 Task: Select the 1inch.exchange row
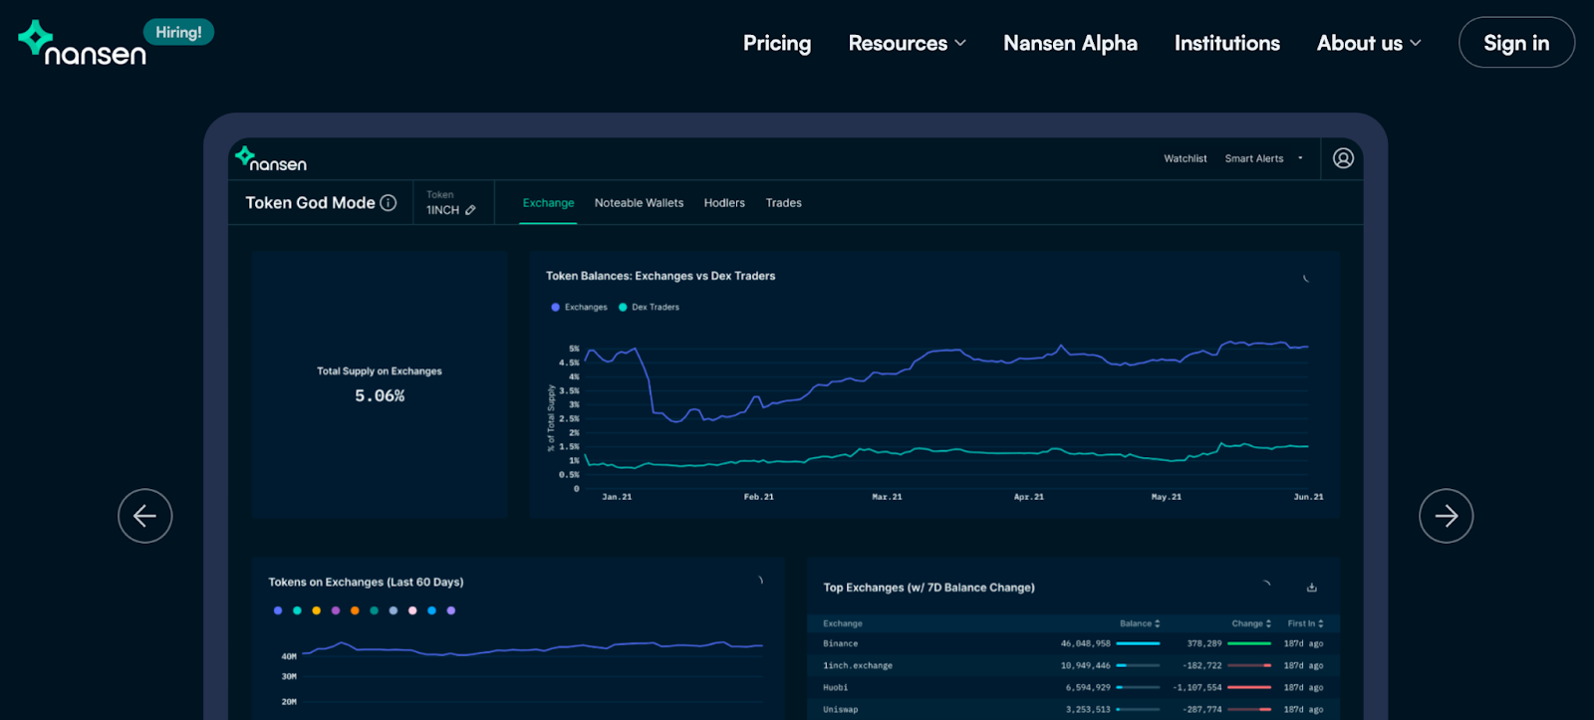(1073, 665)
